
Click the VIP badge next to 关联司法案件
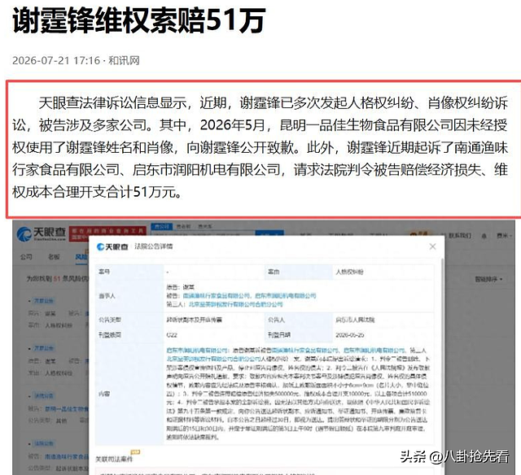coord(135,452)
